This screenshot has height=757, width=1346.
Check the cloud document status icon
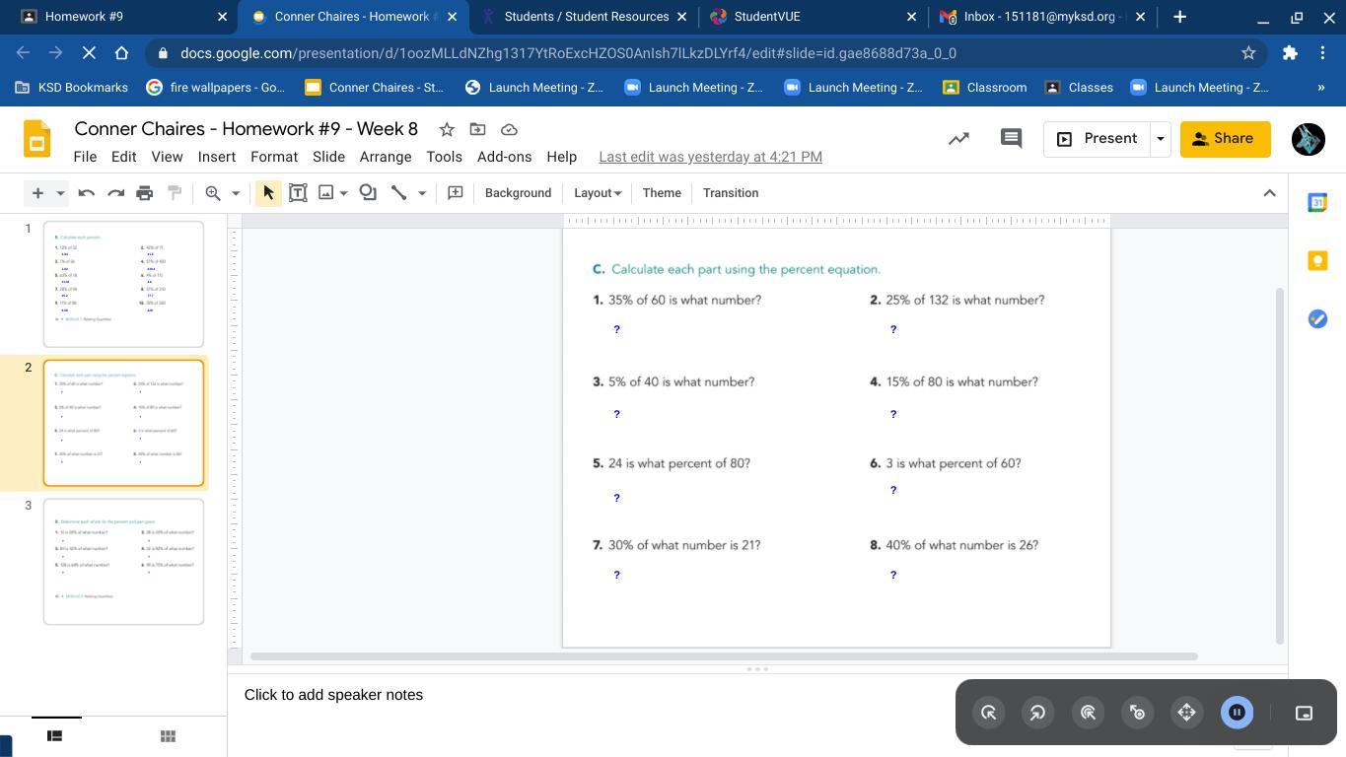tap(510, 129)
